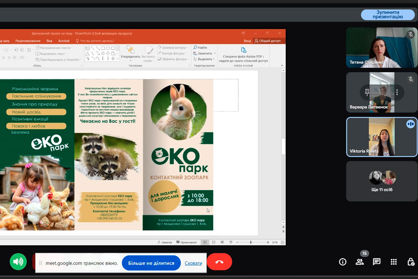Viewport: 418px width, 279px height.
Task: Toggle Заметки notes pane in status bar
Action: click(x=165, y=242)
